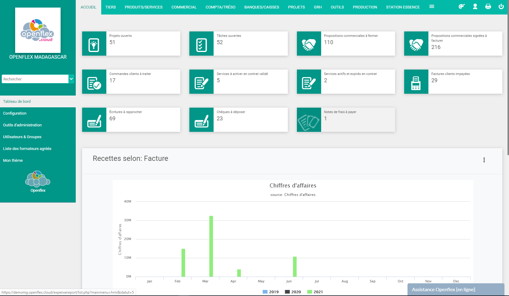
Task: Toggle the 2019 legend series
Action: [271, 292]
